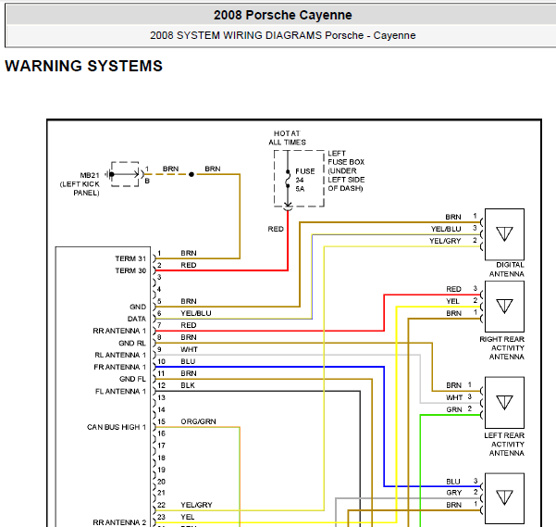Select the 'WARNING SYSTEMS' section heading

(83, 66)
